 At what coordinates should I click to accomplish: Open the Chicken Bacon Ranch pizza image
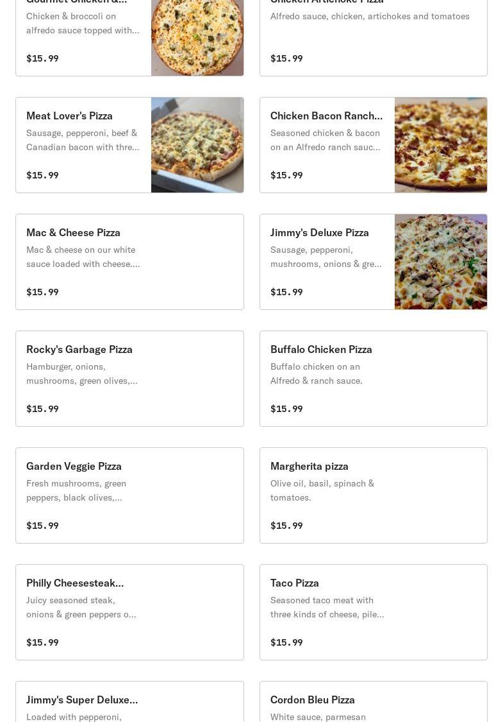click(x=441, y=145)
